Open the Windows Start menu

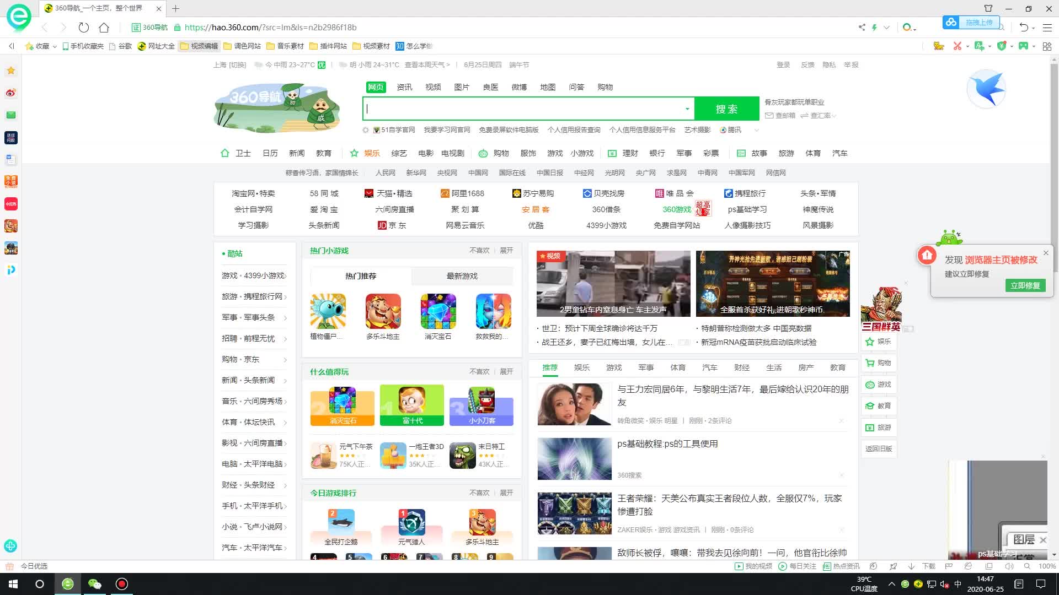(13, 584)
